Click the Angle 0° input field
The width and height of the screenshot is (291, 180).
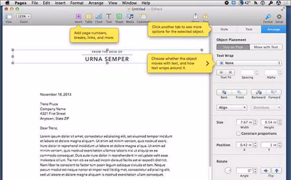click(244, 171)
